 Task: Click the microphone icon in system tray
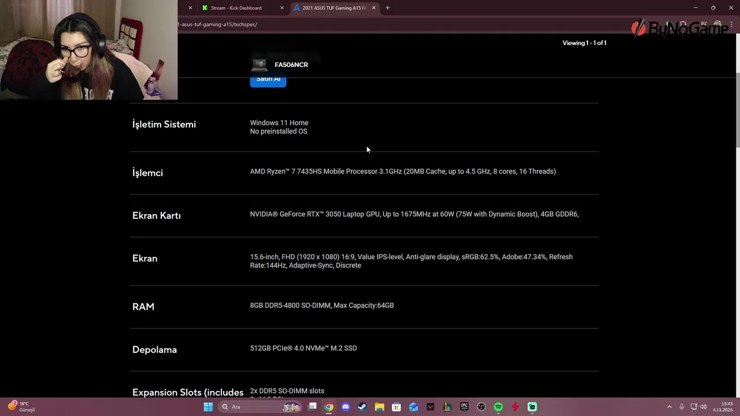click(682, 407)
